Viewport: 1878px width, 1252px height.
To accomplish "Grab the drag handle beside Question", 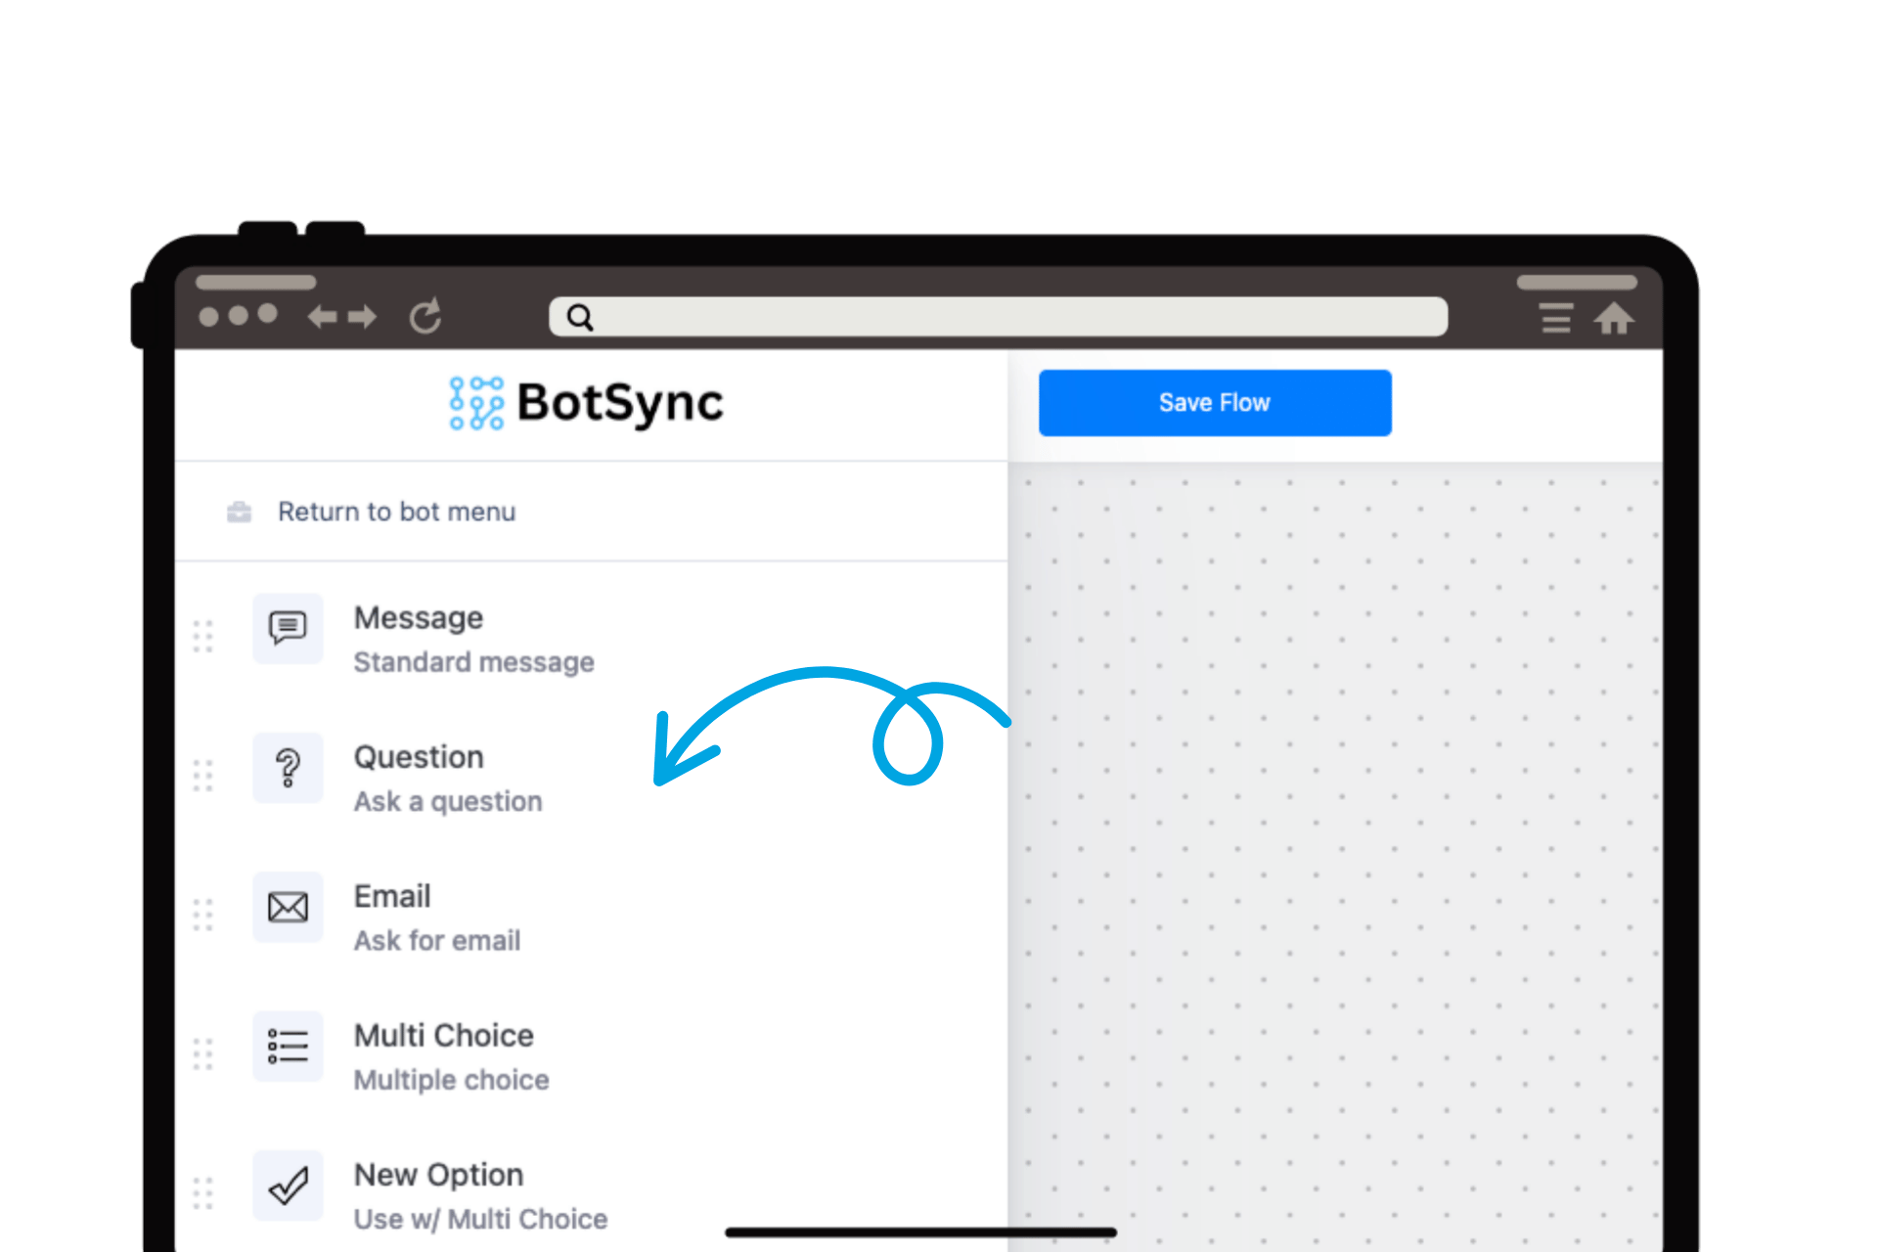I will pos(202,776).
